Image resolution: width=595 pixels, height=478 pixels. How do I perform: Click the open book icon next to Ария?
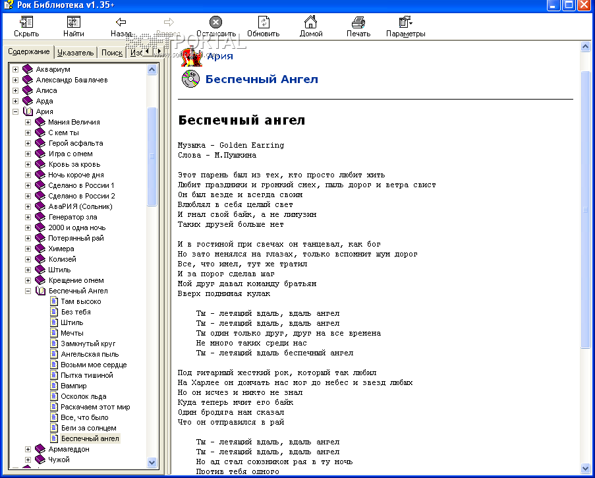28,111
